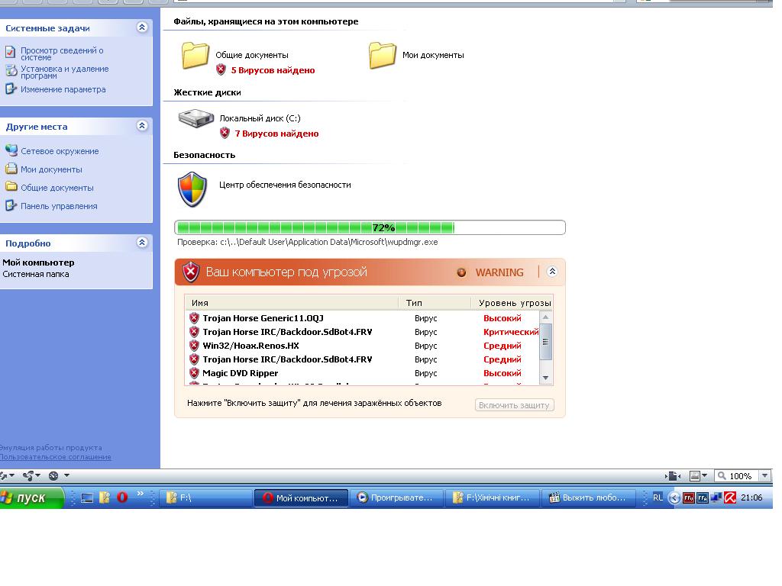Viewport: 782px width, 586px height.
Task: Click the show desktop icon in quick launch
Action: click(87, 497)
